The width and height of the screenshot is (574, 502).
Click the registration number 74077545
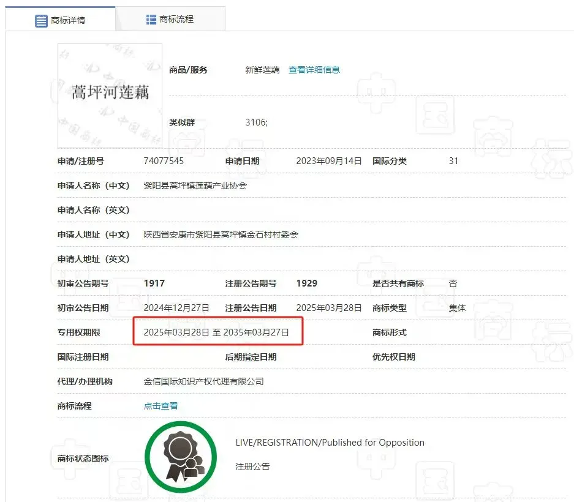(x=164, y=161)
